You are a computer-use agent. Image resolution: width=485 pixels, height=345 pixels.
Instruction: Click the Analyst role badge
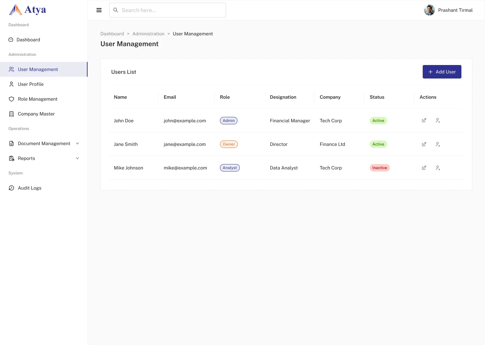click(230, 168)
